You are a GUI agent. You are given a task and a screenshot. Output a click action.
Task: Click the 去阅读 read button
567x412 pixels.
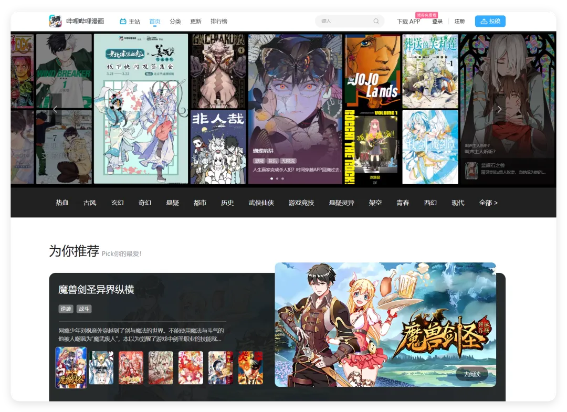[472, 374]
